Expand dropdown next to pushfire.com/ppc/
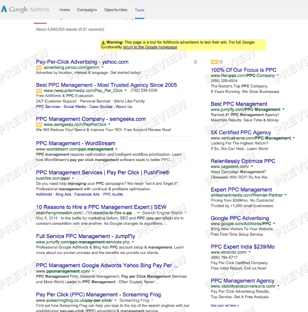Screen dimensions: 308x312 click(x=73, y=178)
